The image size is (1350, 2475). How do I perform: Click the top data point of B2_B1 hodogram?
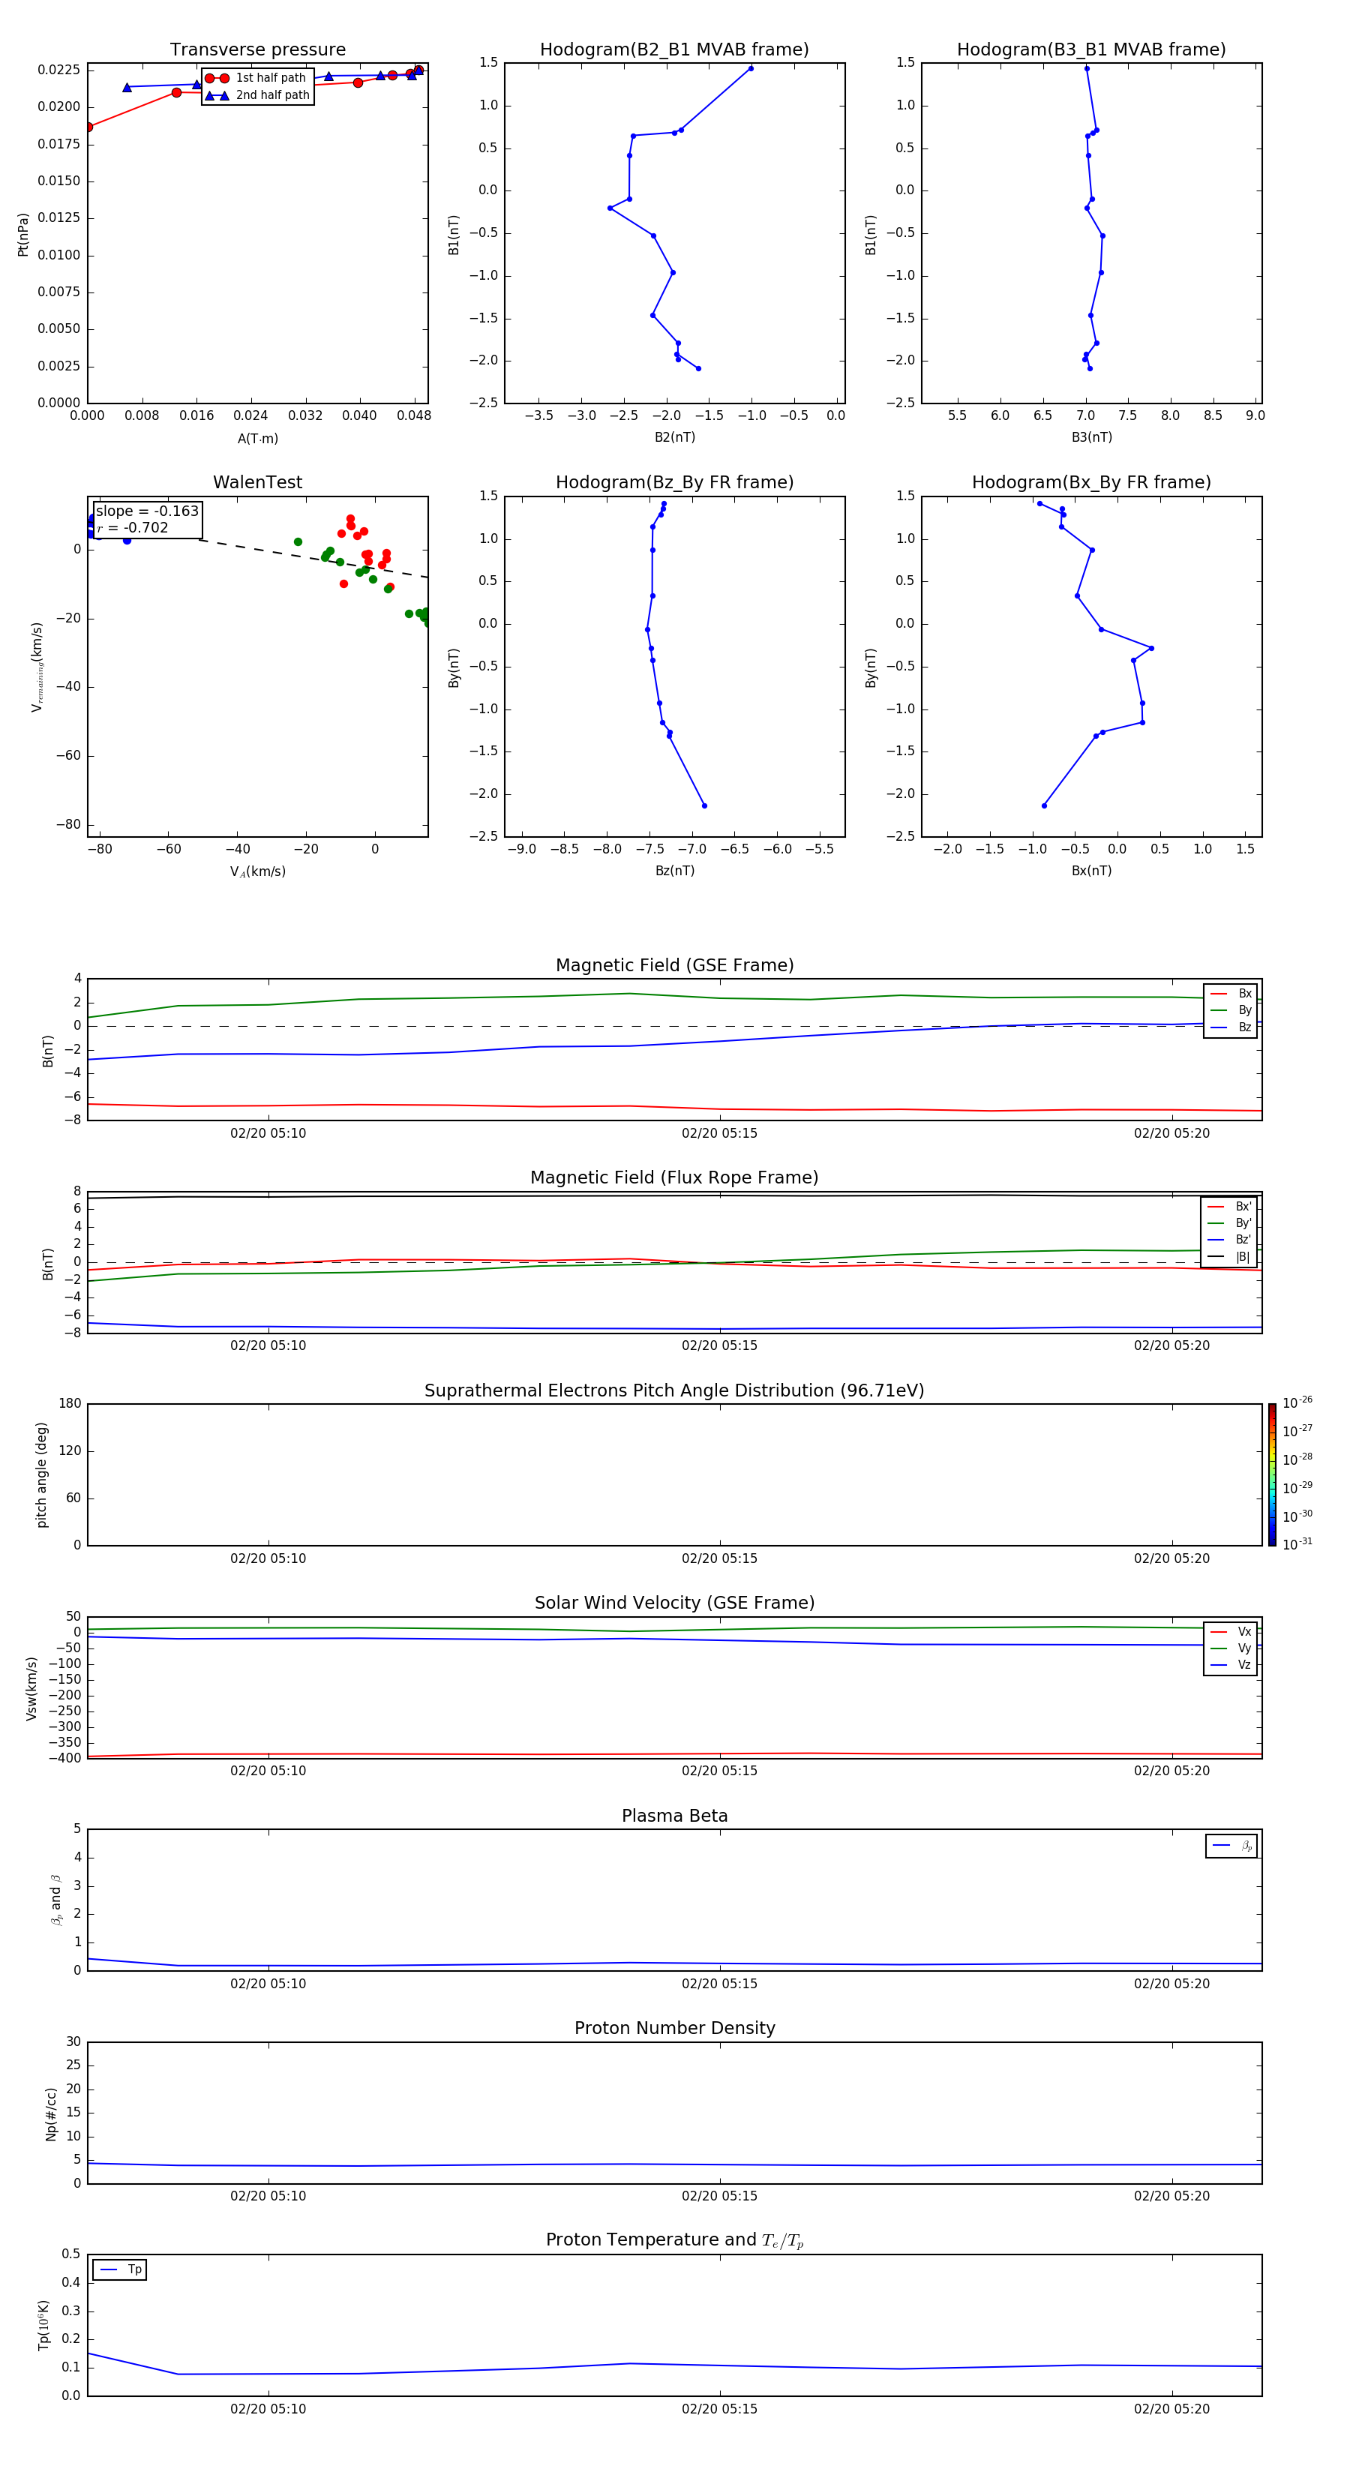point(751,68)
